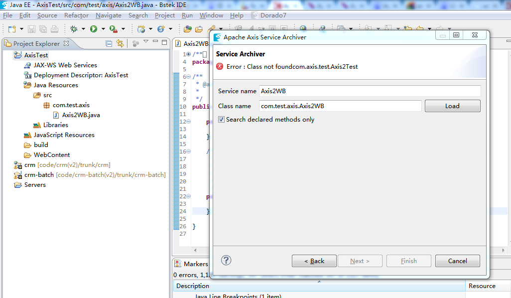511x298 pixels.
Task: Open the Project Explorer view menu triangle
Action: click(x=145, y=41)
